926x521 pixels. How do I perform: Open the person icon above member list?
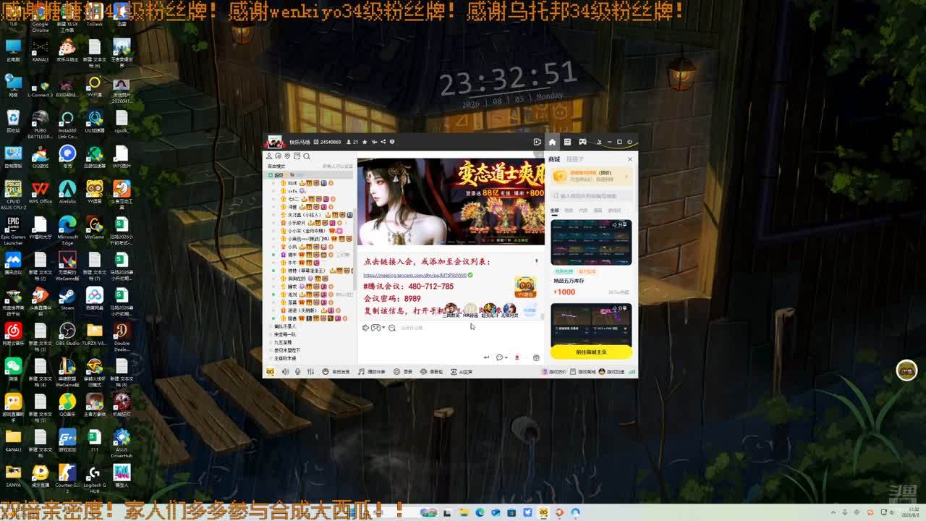(x=269, y=156)
